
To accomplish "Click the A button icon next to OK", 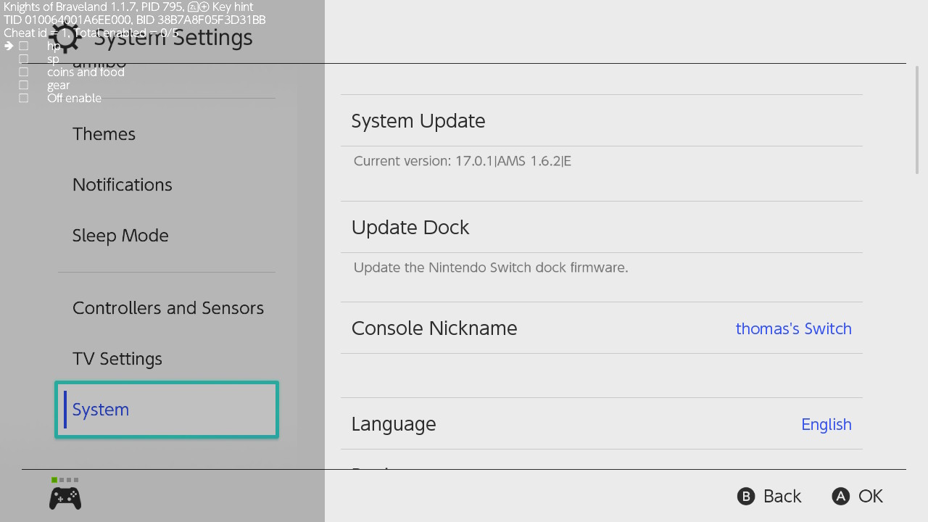I will pyautogui.click(x=840, y=496).
